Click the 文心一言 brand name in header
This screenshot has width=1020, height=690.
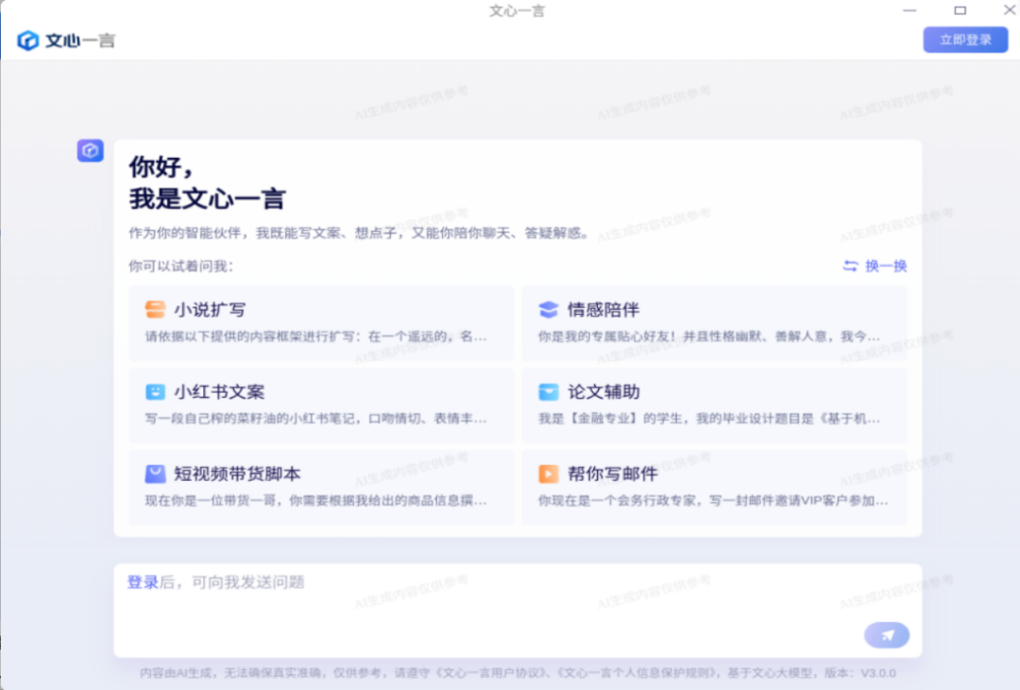pyautogui.click(x=80, y=41)
